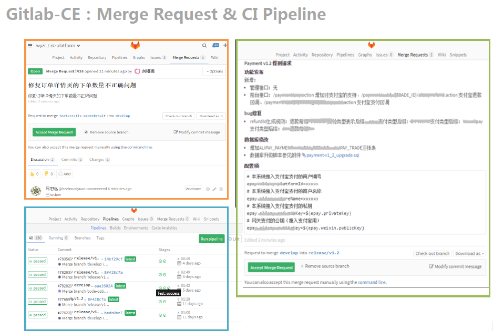Open the Builds sub-tab in Pipelines panel
The image size is (493, 331).
pos(115,228)
